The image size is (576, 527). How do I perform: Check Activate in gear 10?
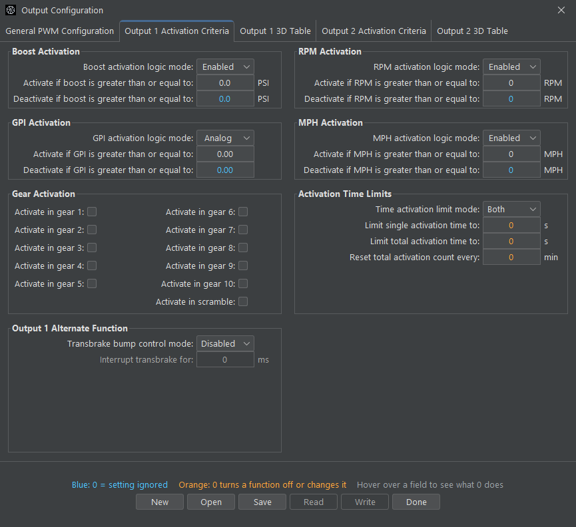243,283
